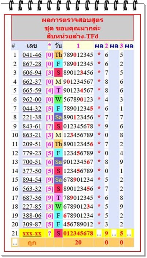Click the 962-00 number link

(x=32, y=100)
